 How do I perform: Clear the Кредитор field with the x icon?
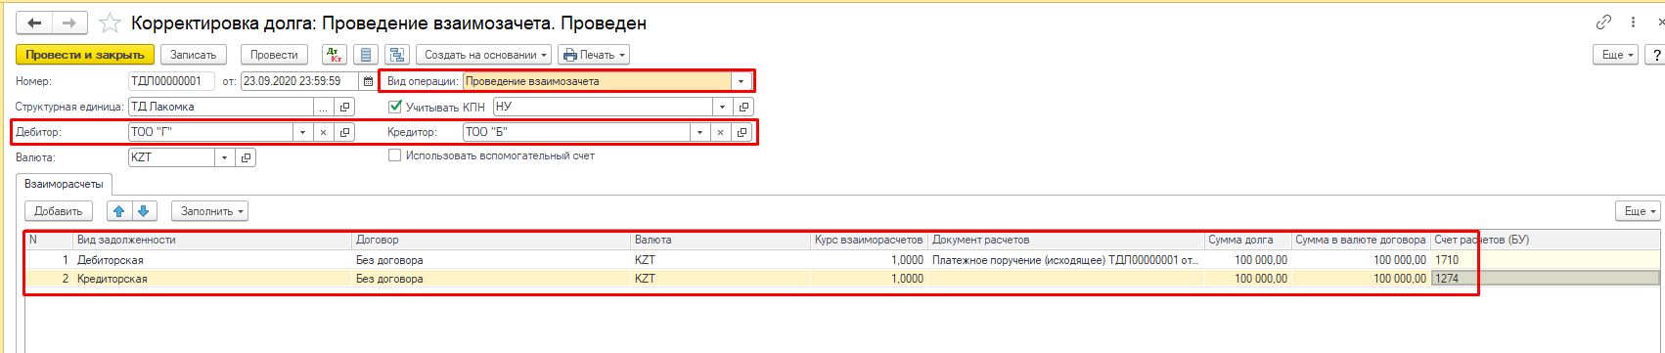[x=720, y=132]
